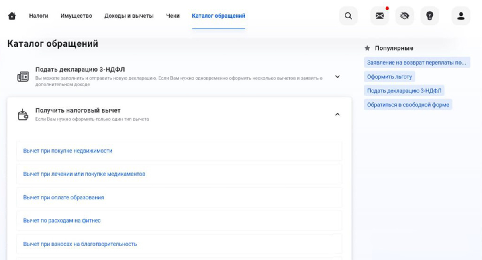This screenshot has height=260, width=482.
Task: Collapse the Получить налоговый вычет chevron
Action: 337,114
